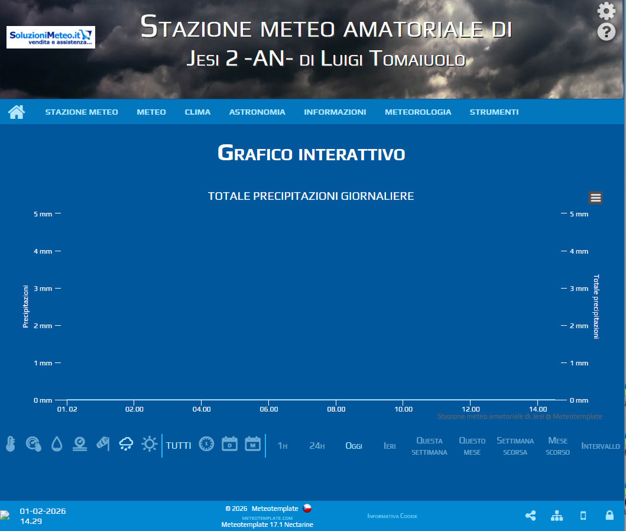Open the Strumenti menu item
The width and height of the screenshot is (626, 531).
[494, 112]
